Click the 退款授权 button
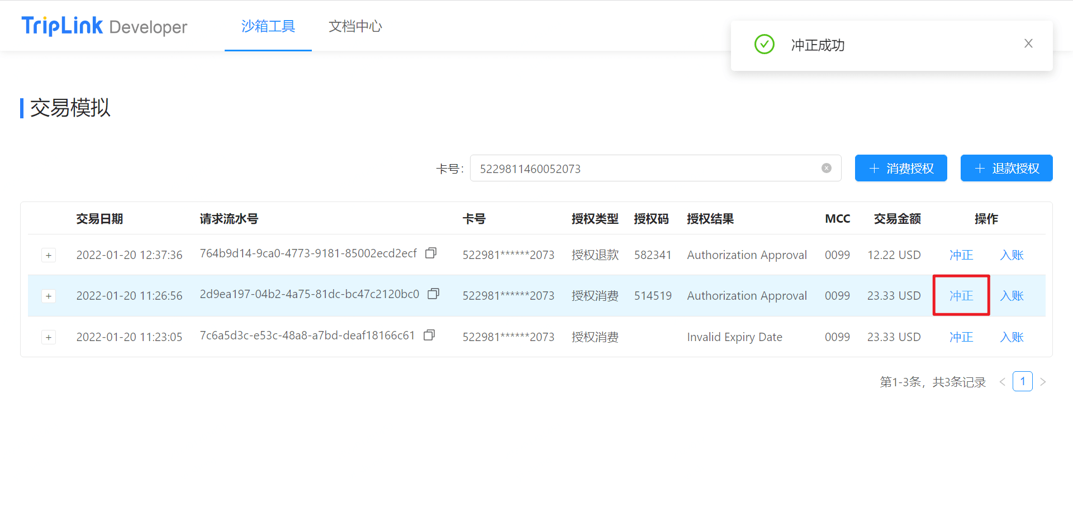1073x518 pixels. coord(1006,169)
